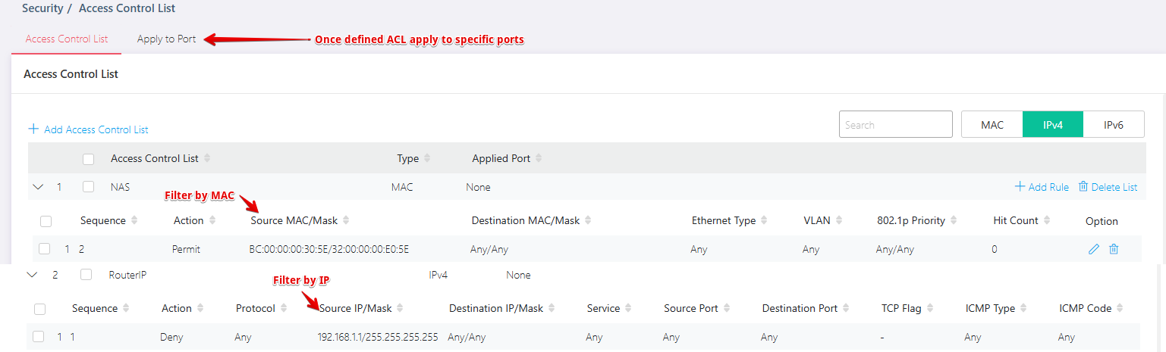The height and width of the screenshot is (352, 1166).
Task: Click the trash icon in the Permit rule row
Action: (x=1114, y=249)
